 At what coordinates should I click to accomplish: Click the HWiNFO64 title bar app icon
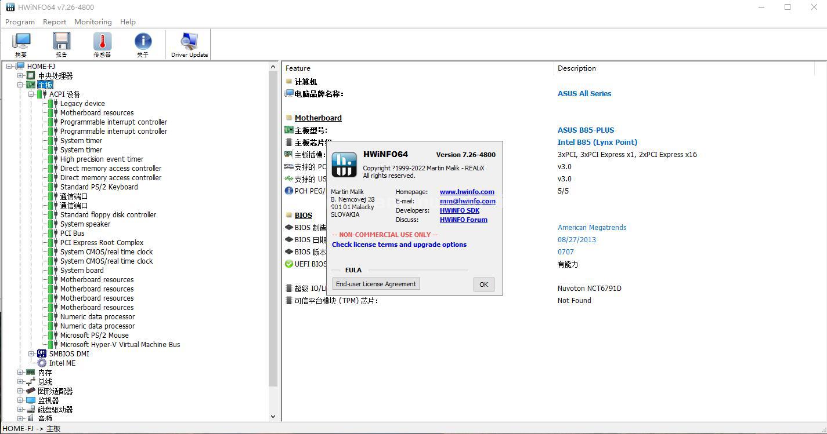(10, 7)
